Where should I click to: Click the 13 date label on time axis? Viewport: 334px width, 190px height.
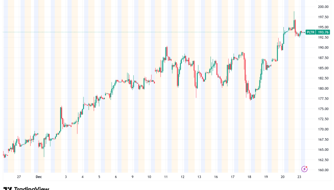coord(199,177)
